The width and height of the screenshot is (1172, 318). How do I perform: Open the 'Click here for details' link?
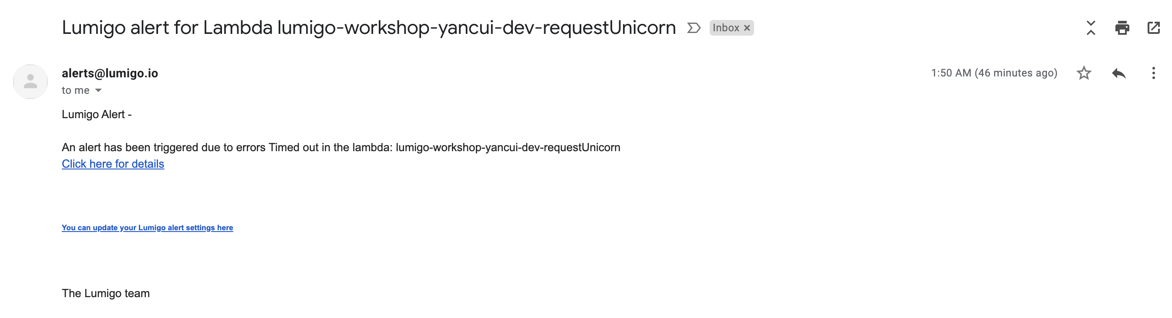point(113,164)
